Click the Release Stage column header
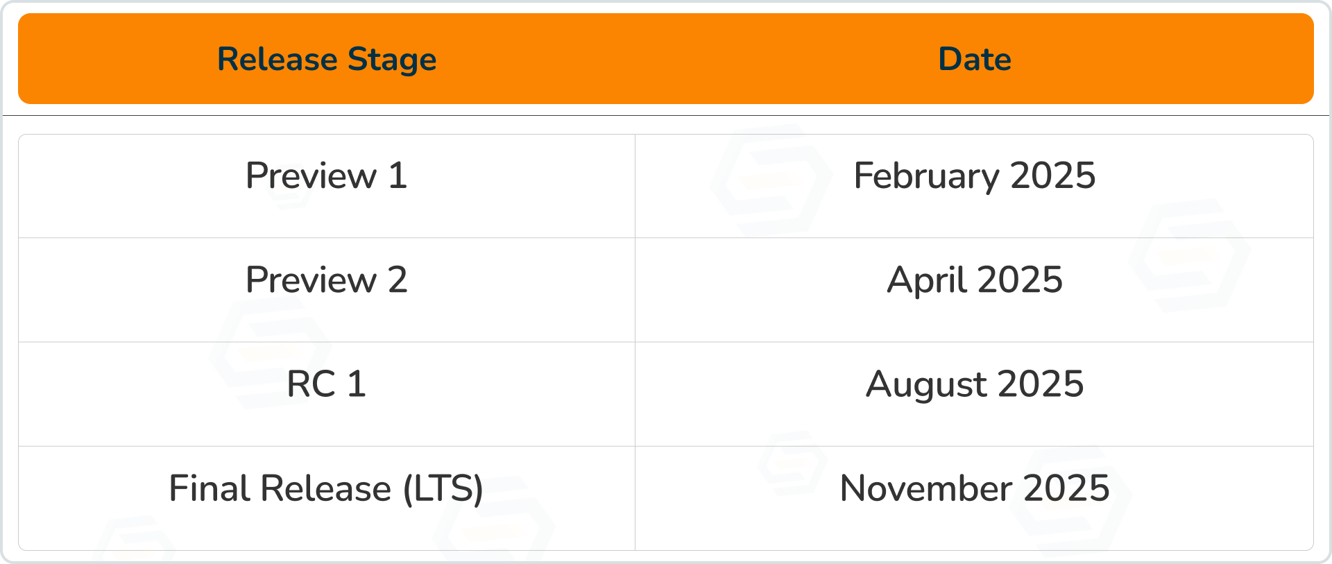This screenshot has width=1332, height=564. 327,59
